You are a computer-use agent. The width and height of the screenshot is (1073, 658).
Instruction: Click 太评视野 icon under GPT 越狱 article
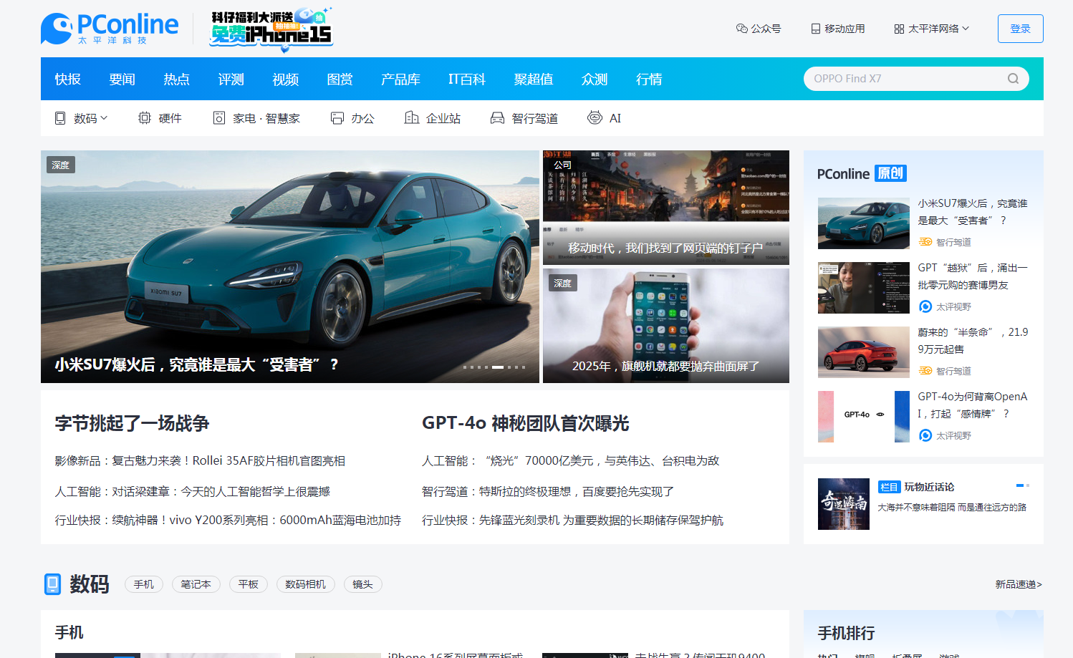click(925, 306)
